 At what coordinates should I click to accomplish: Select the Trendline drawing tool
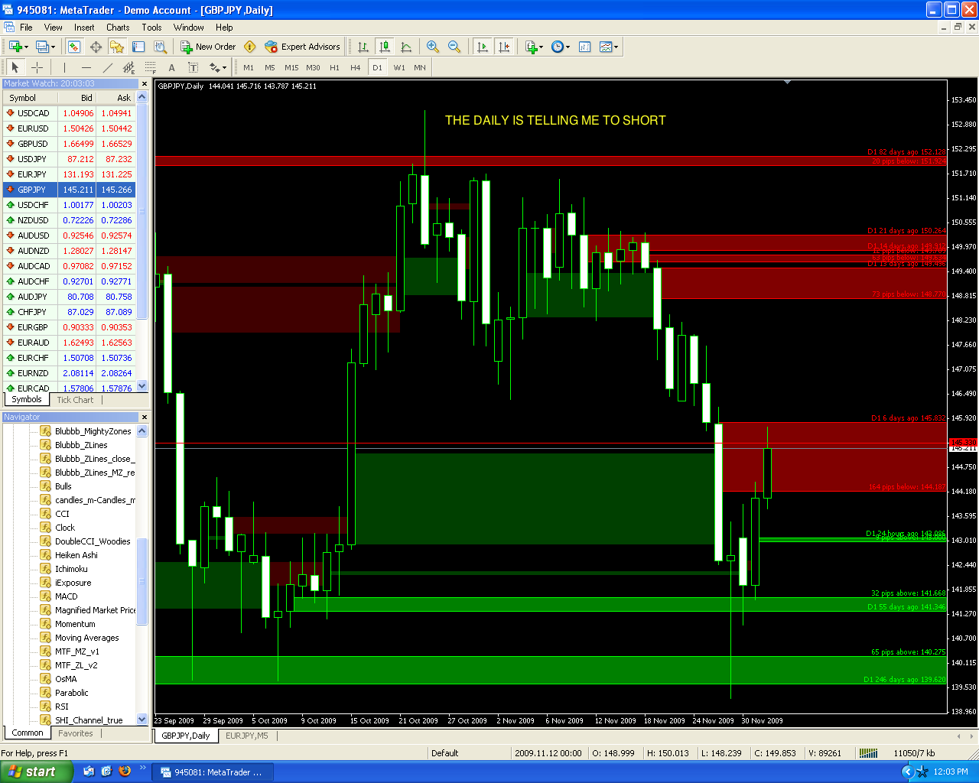(107, 67)
